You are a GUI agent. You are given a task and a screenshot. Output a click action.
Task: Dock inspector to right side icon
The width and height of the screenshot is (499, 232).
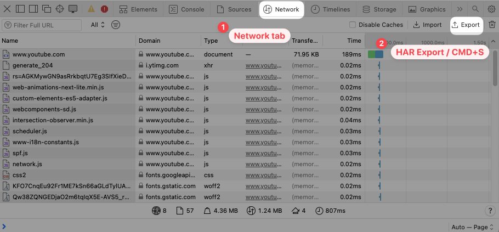tap(33, 9)
